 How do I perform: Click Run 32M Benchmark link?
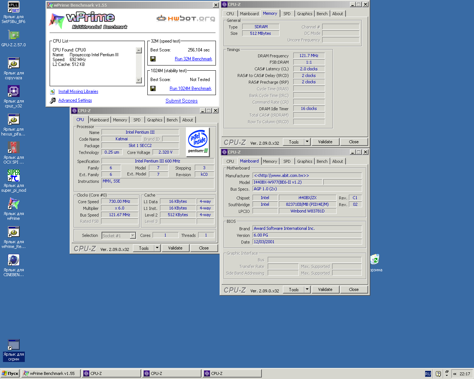tap(193, 59)
